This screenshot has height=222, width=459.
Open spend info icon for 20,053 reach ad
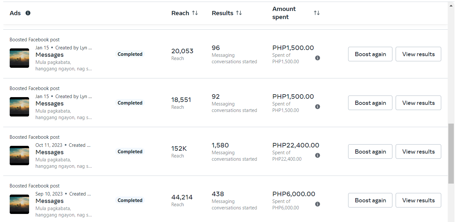(x=317, y=58)
